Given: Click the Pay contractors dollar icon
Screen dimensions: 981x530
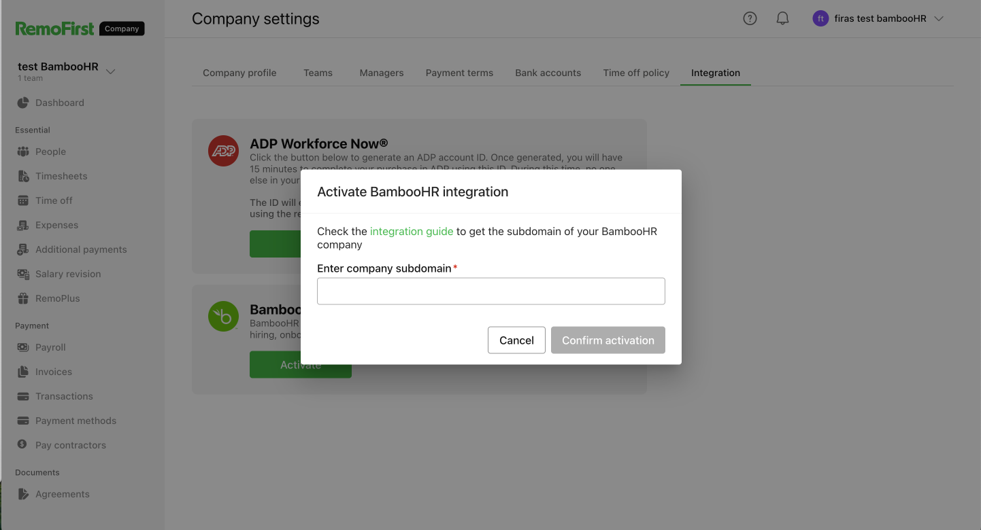Looking at the screenshot, I should [x=23, y=445].
